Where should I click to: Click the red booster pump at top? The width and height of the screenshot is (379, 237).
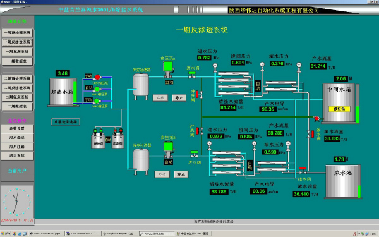coord(97,77)
